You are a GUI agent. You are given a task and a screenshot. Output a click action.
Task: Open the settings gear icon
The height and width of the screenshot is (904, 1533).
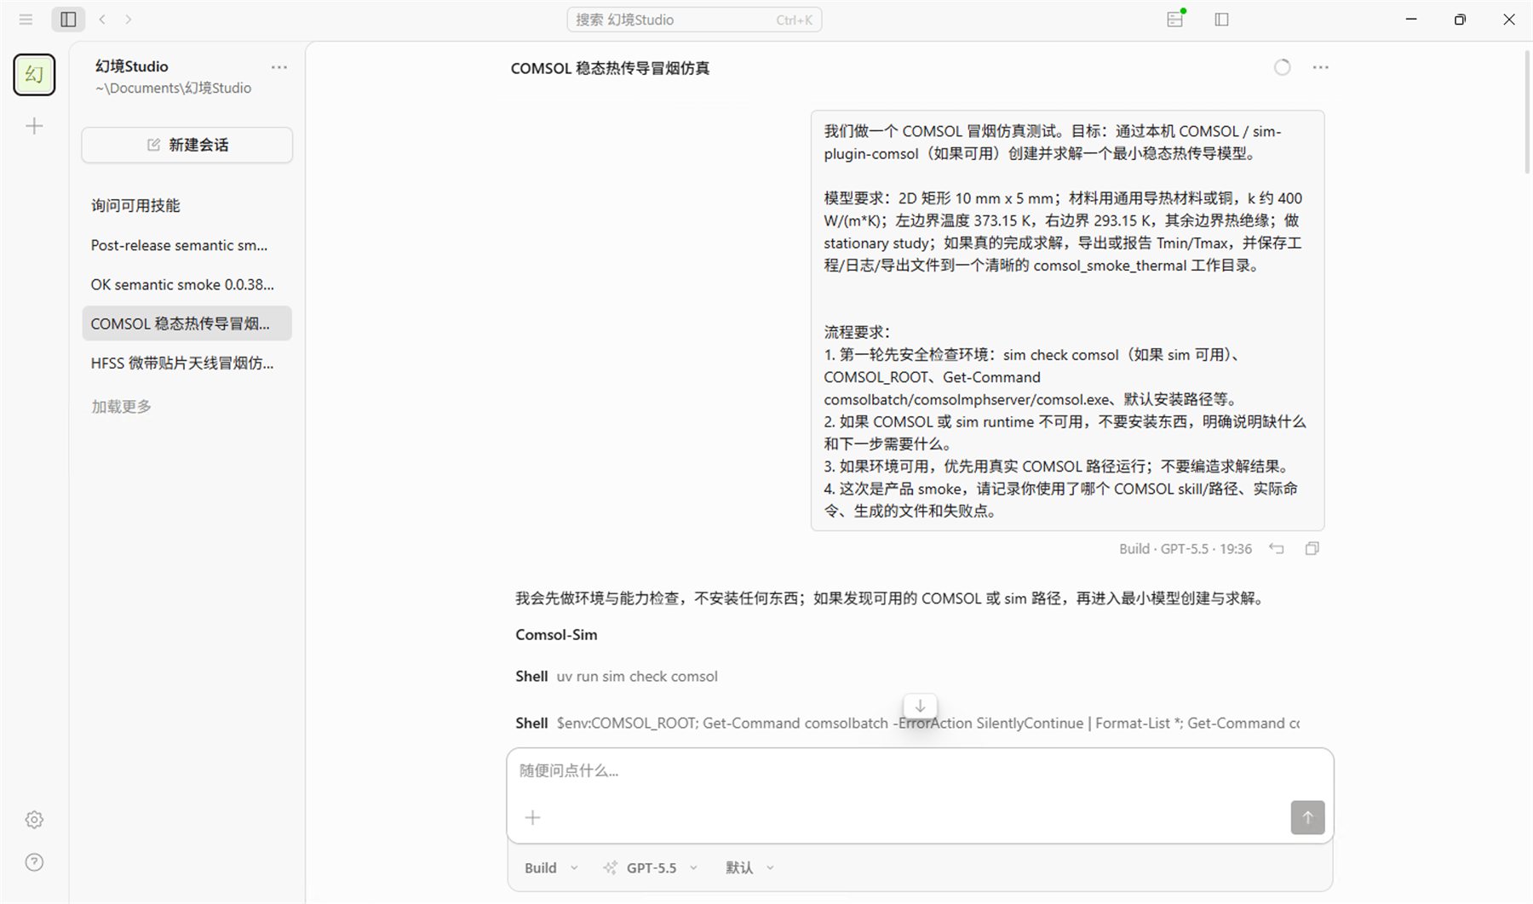click(34, 820)
